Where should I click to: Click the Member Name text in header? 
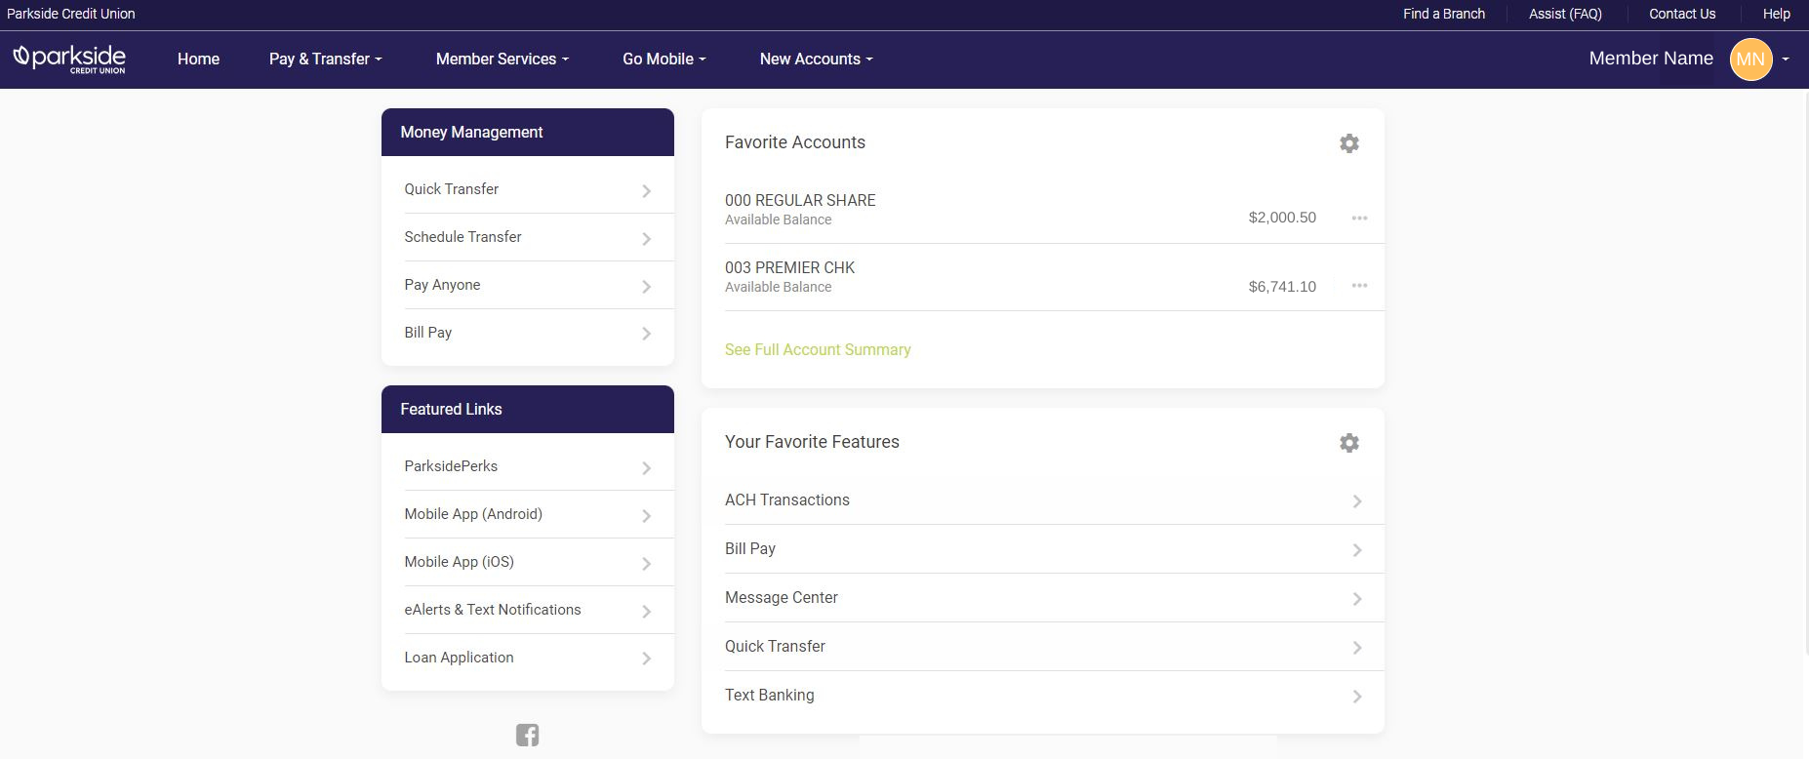(1651, 59)
